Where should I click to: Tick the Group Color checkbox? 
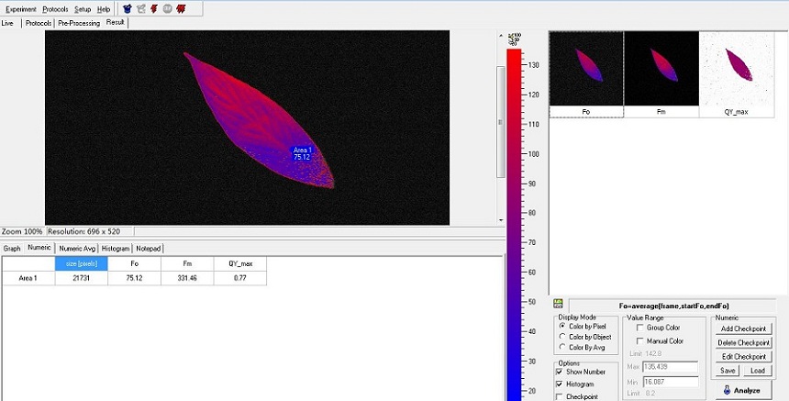639,328
